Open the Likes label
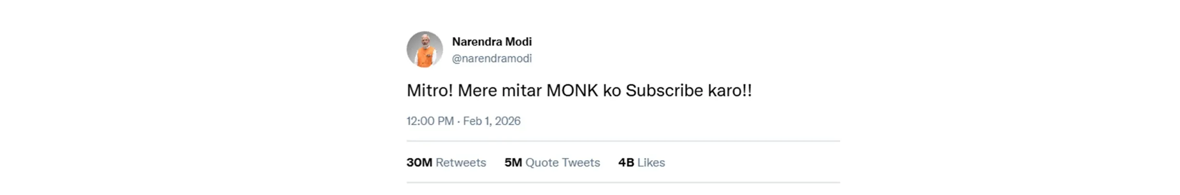Image resolution: width=1180 pixels, height=195 pixels. [x=651, y=163]
